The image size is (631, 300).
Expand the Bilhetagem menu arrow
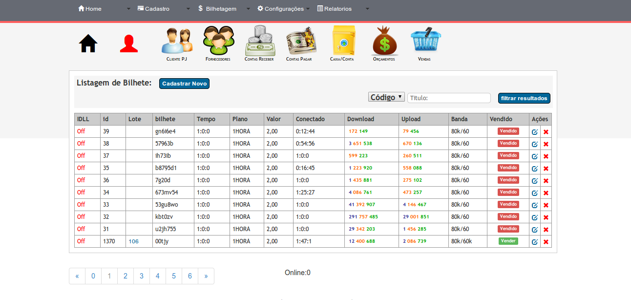pyautogui.click(x=248, y=9)
